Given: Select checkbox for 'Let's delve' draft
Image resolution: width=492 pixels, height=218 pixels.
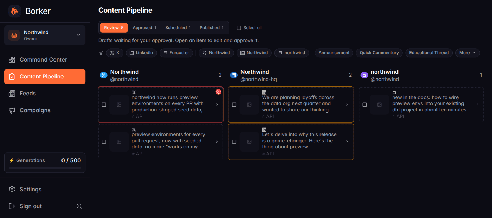Looking at the screenshot, I should click(234, 142).
